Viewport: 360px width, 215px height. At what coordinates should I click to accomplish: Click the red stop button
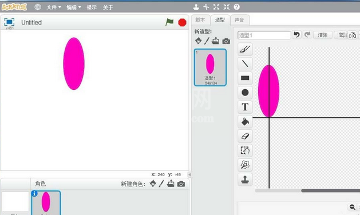coord(183,22)
